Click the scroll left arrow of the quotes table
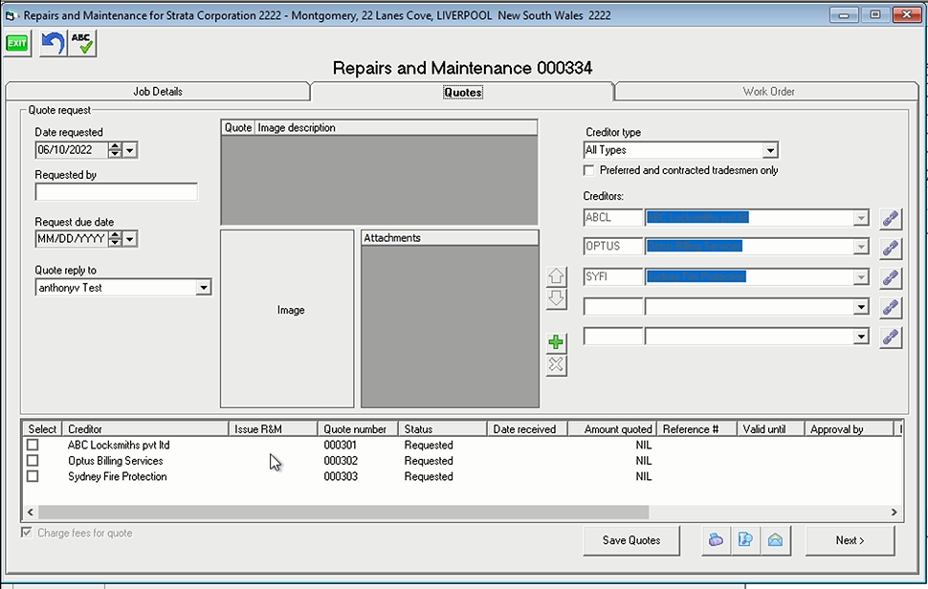 tap(31, 513)
